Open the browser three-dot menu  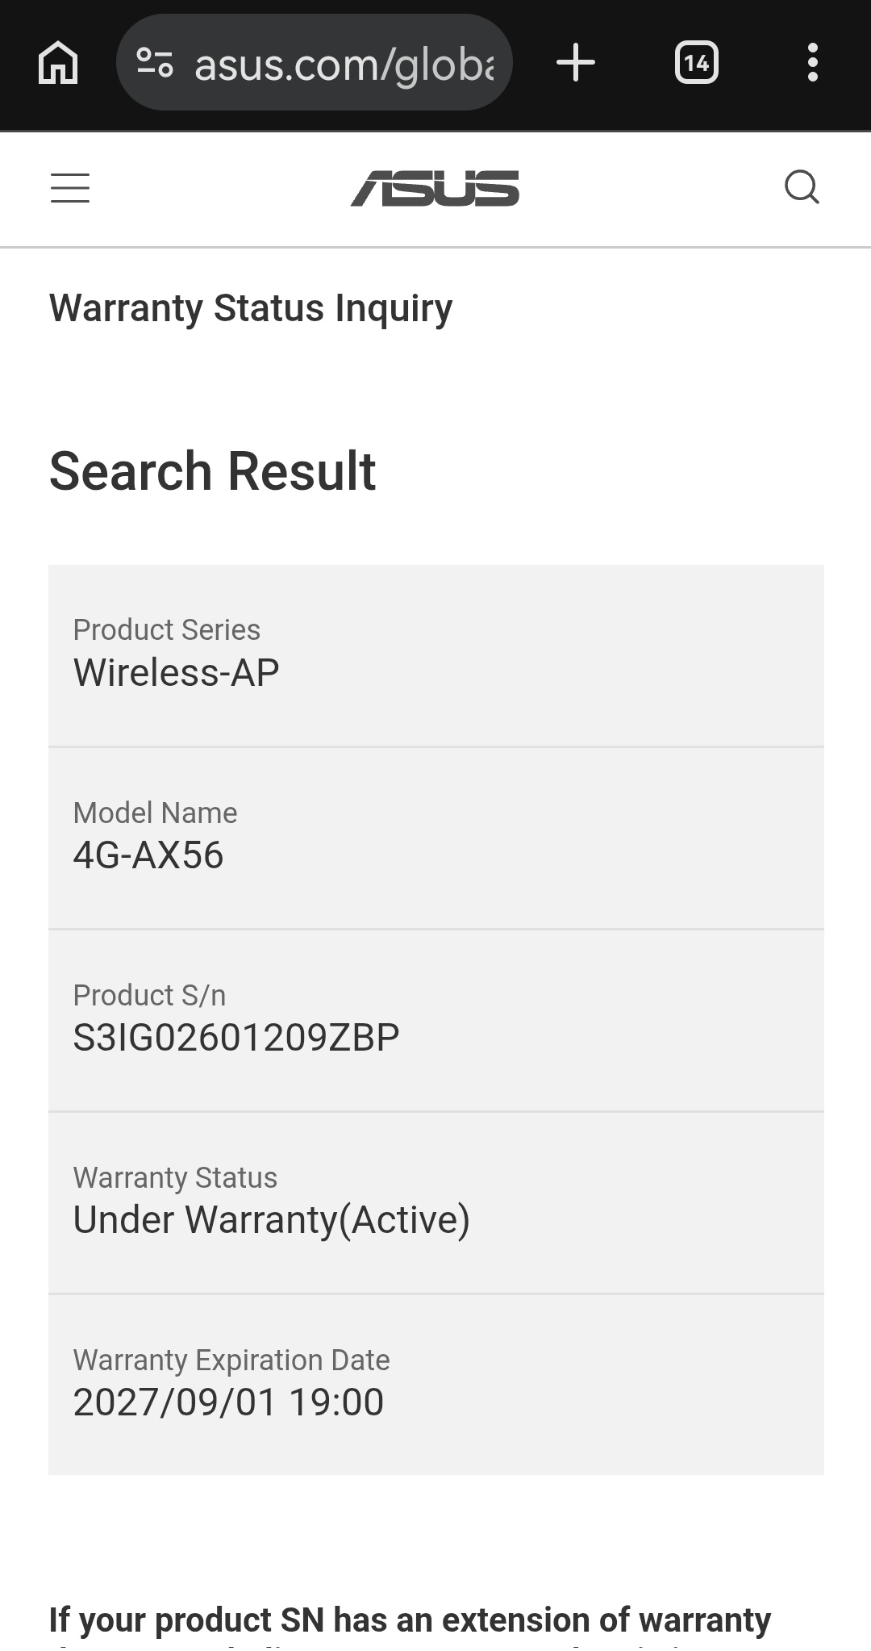click(812, 63)
